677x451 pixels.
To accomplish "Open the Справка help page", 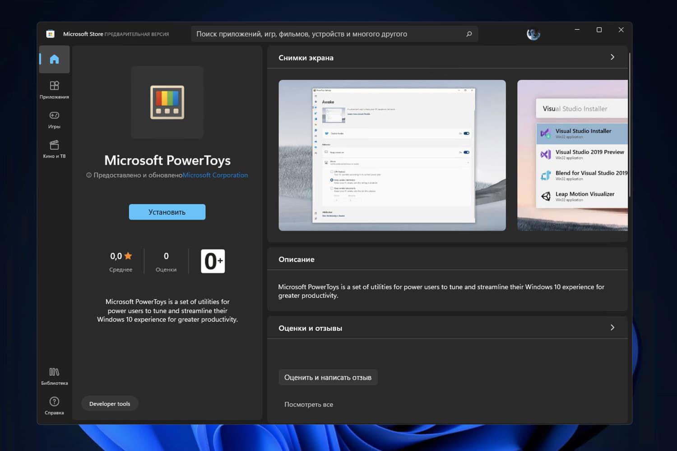I will pyautogui.click(x=54, y=406).
